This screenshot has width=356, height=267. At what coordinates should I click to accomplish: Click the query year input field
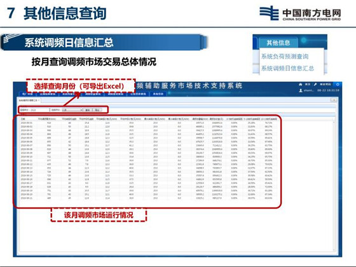39,110
